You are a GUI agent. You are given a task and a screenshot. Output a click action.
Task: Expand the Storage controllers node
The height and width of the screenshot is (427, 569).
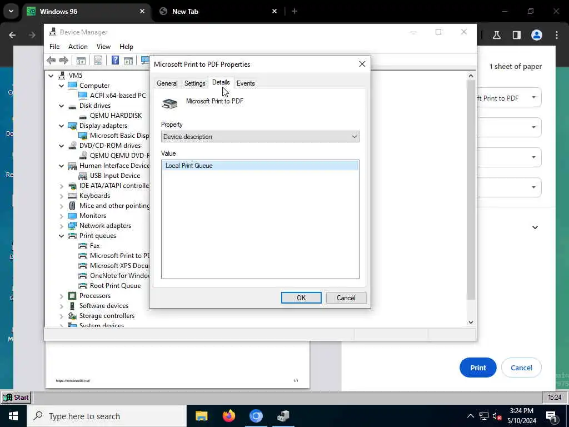(61, 316)
